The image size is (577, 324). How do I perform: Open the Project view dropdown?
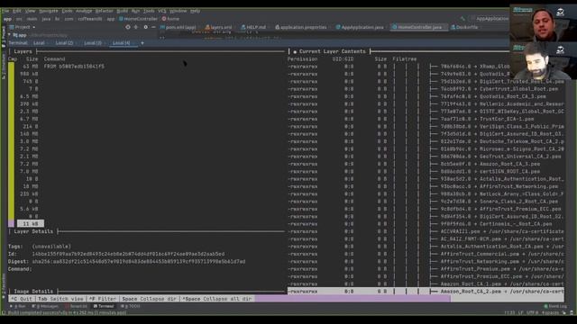23,27
